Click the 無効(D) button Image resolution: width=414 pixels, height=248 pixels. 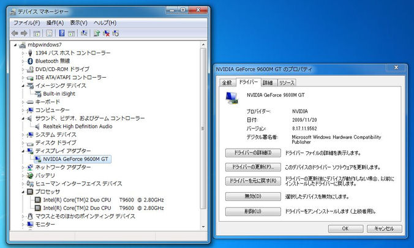(x=253, y=197)
